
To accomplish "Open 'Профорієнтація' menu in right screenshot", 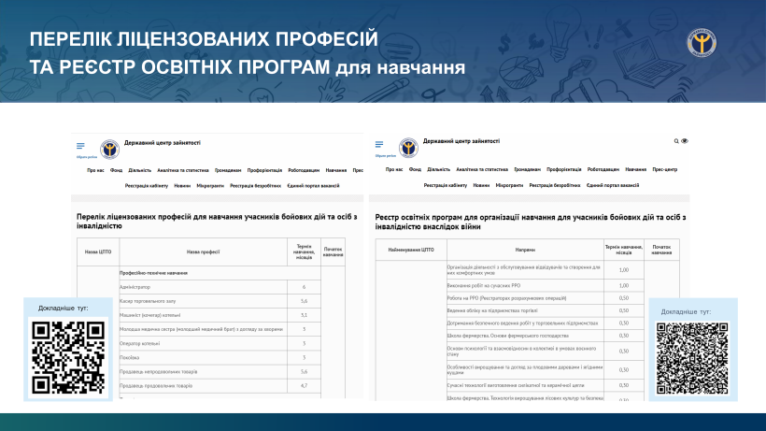I will (563, 169).
